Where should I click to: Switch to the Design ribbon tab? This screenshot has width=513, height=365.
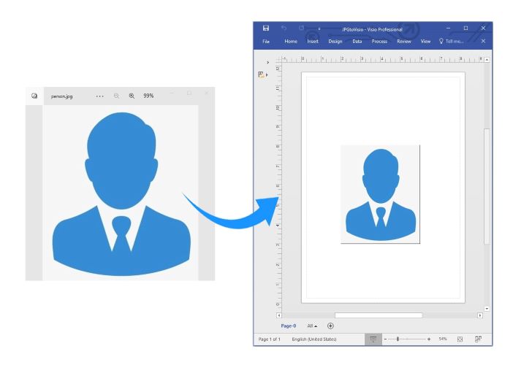pos(335,42)
